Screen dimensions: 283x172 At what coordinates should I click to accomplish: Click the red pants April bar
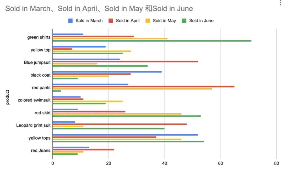tap(144, 87)
